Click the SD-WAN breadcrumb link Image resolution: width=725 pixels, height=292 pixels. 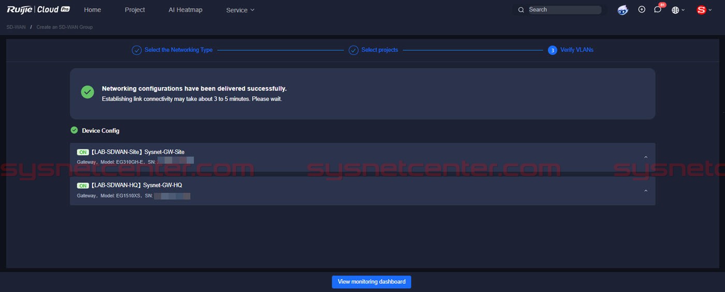point(16,27)
